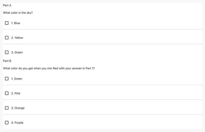Click the 'What color is the sky?' question
The image size is (205, 132).
(x=18, y=13)
